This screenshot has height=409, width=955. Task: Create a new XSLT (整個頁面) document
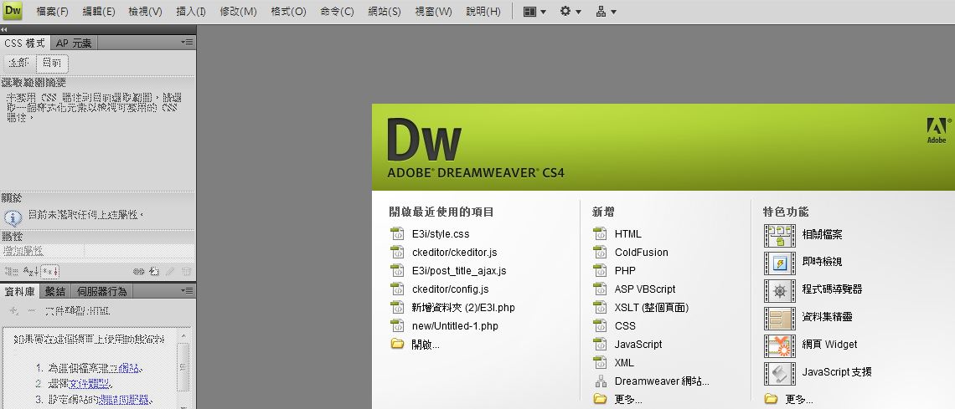(x=652, y=308)
